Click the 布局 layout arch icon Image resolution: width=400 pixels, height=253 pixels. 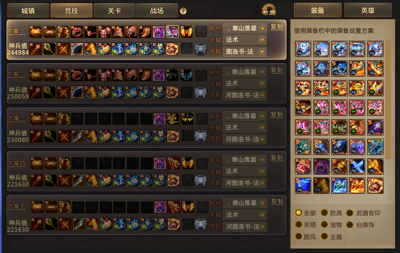[x=269, y=10]
